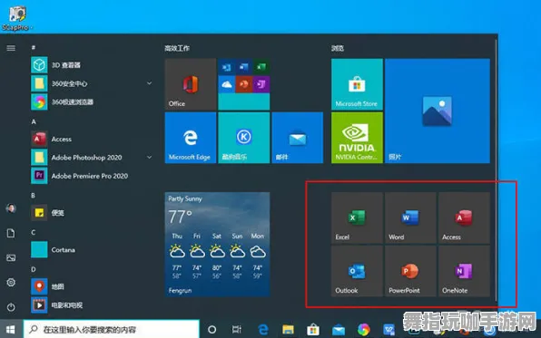Open Microsoft Store from taskbar

point(313,330)
